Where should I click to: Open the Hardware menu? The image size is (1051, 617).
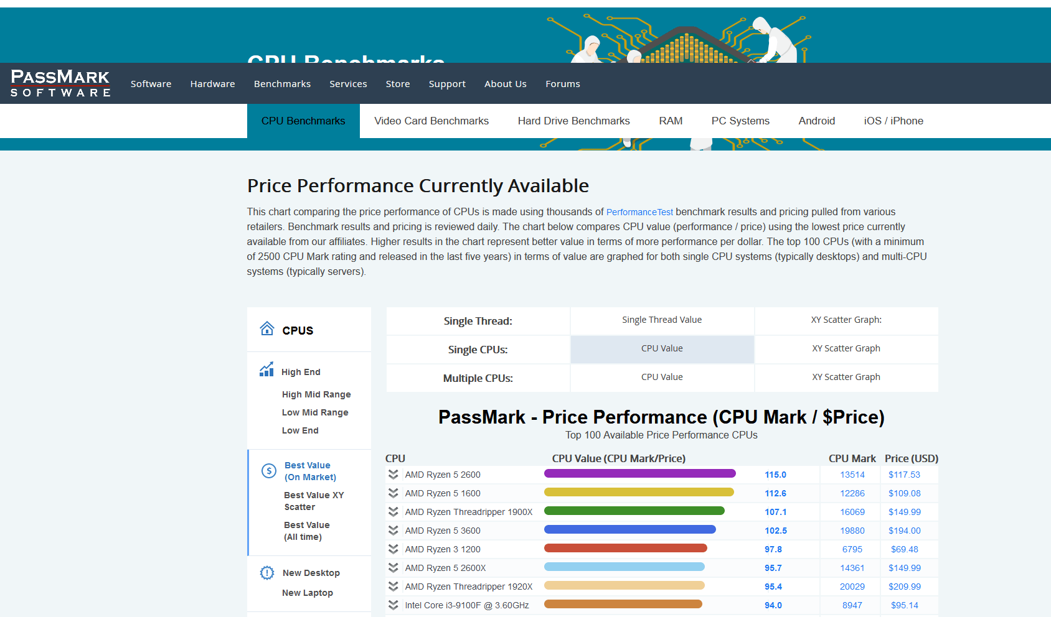[212, 83]
